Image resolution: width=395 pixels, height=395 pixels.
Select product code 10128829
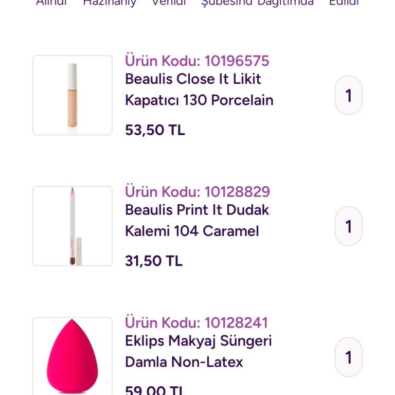[x=197, y=192]
